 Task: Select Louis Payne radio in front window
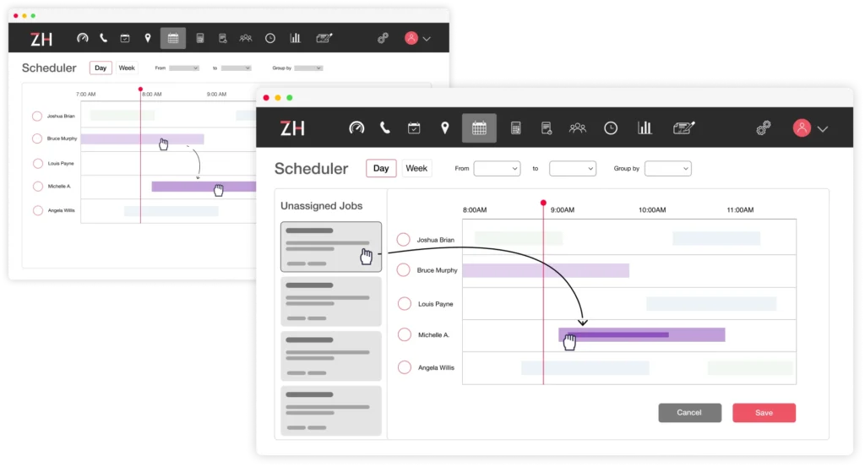click(x=405, y=303)
